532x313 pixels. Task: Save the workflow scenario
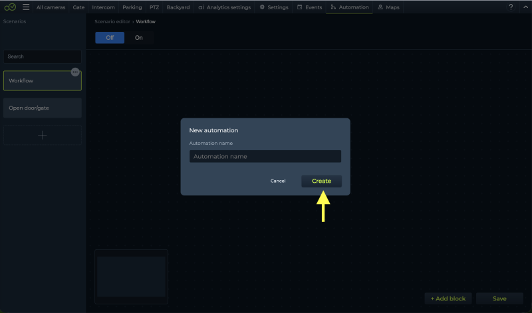(x=499, y=298)
